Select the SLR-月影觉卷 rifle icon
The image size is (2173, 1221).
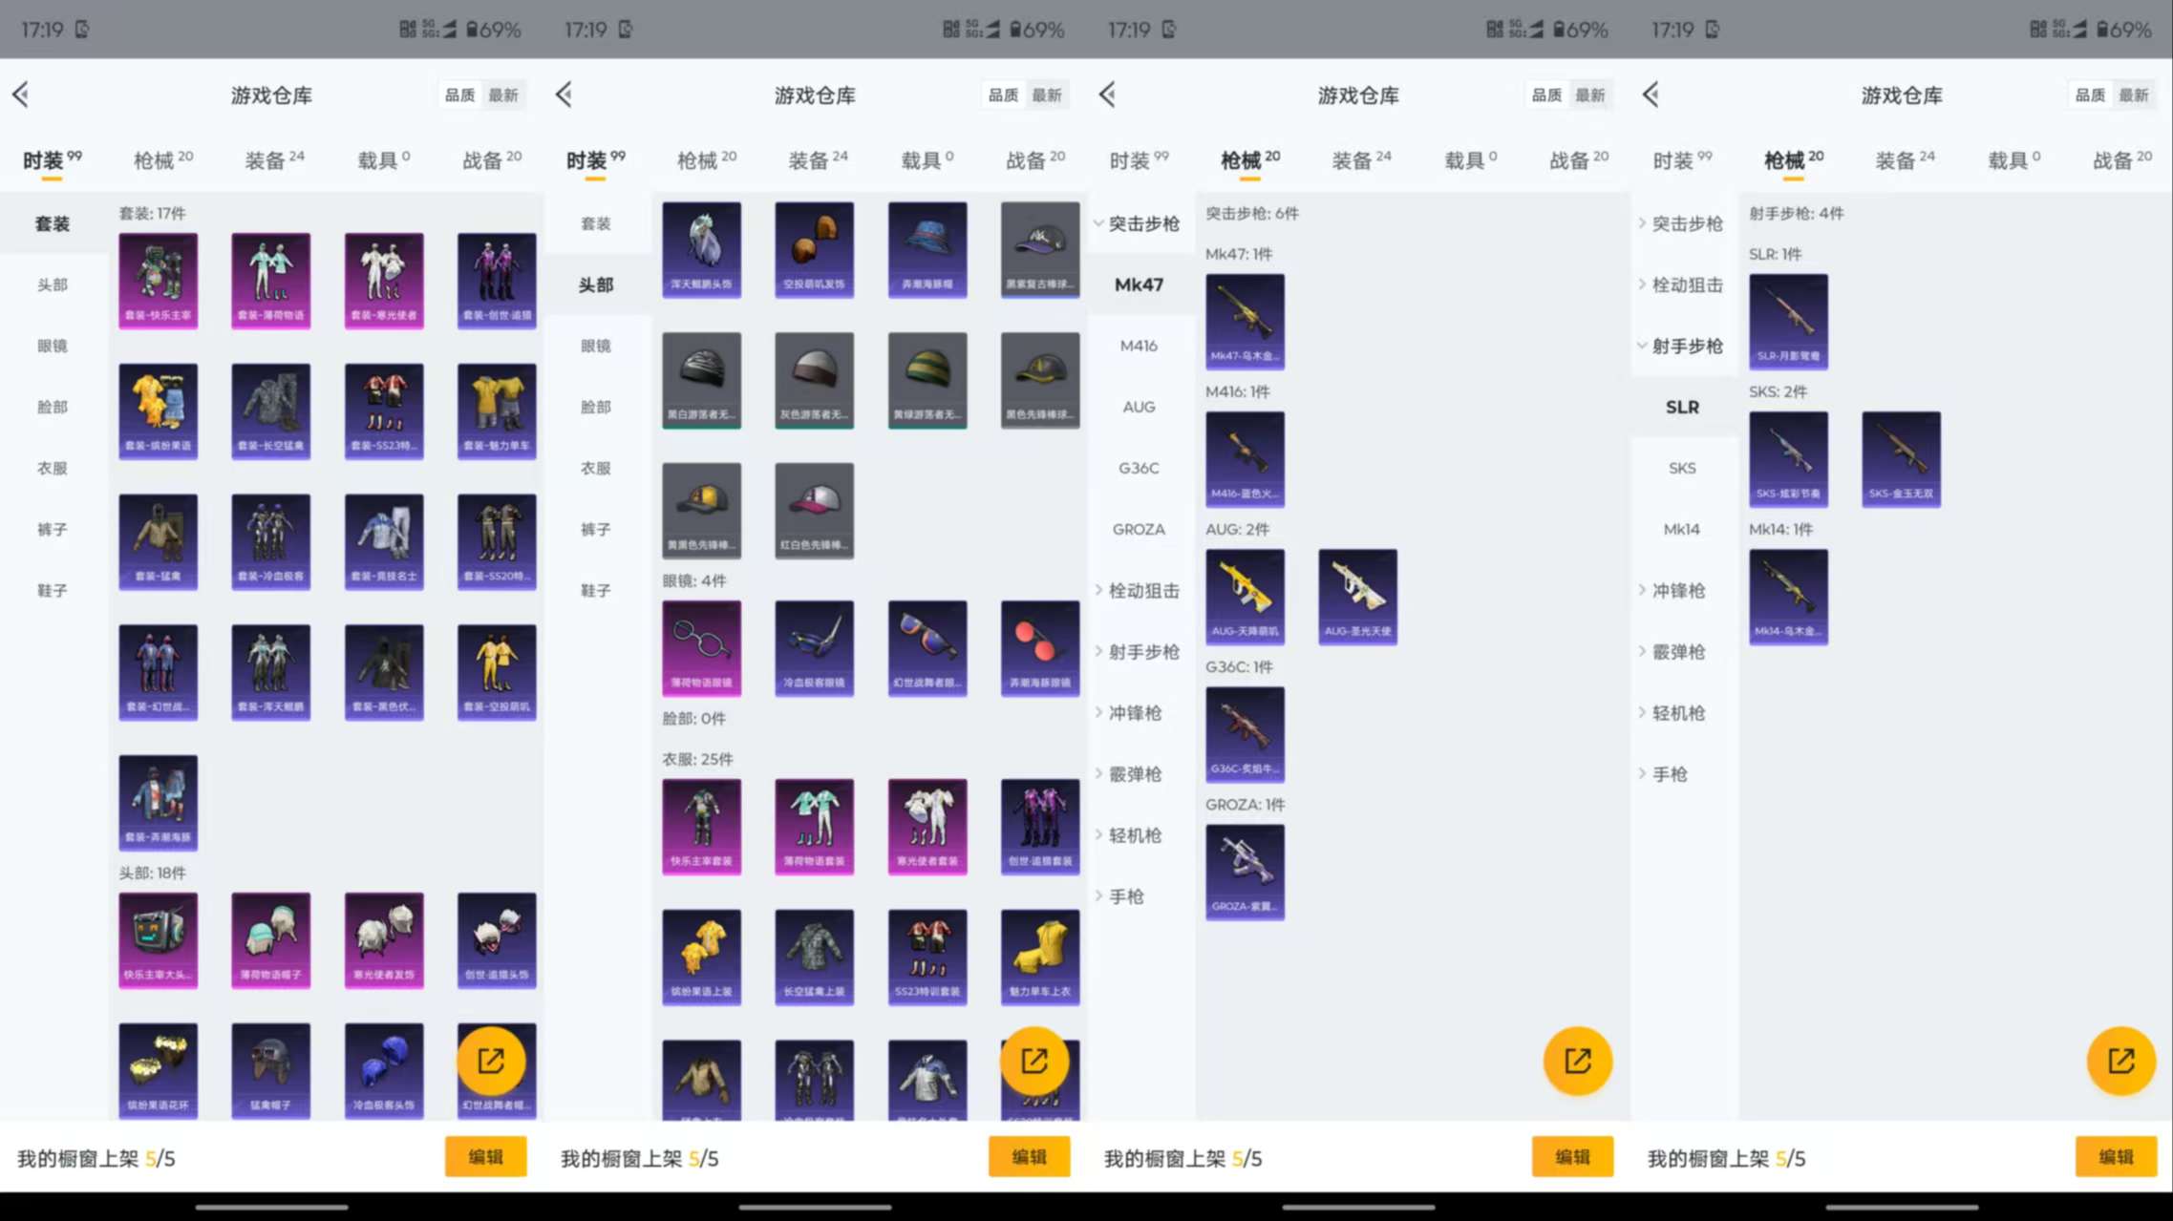tap(1788, 320)
